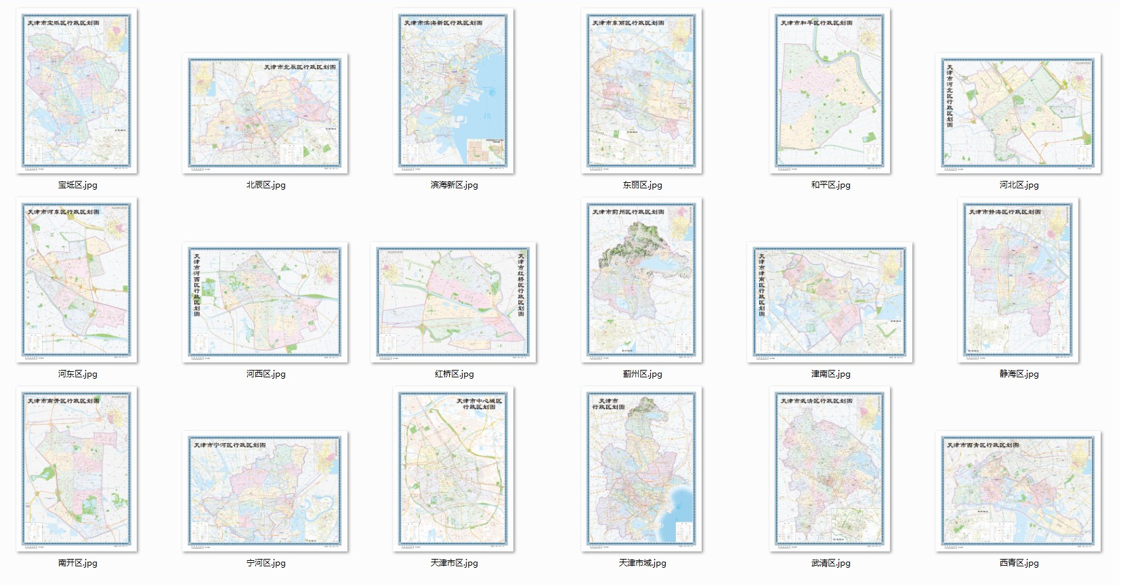Select the 滨海新区.jpg map thumbnail
Screen dimensions: 1121x586
point(453,91)
